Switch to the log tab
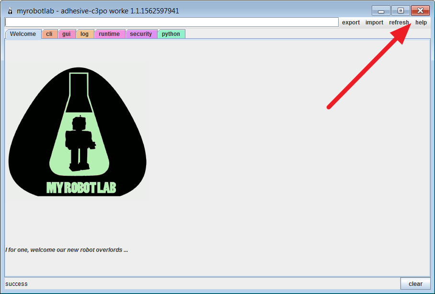The height and width of the screenshot is (294, 435). tap(85, 34)
